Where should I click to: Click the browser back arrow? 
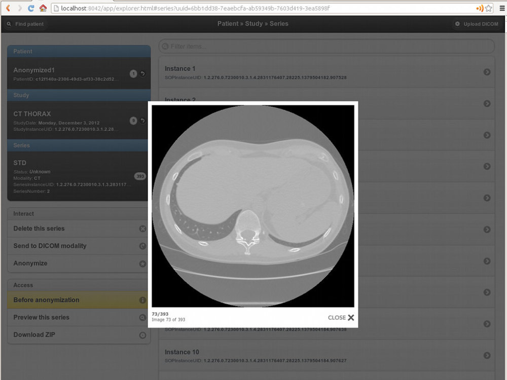click(x=9, y=8)
